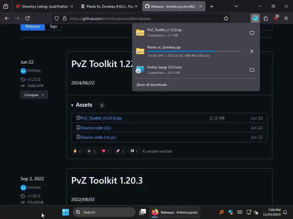
Task: Download Source code (tar.gz)
Action: coord(98,137)
